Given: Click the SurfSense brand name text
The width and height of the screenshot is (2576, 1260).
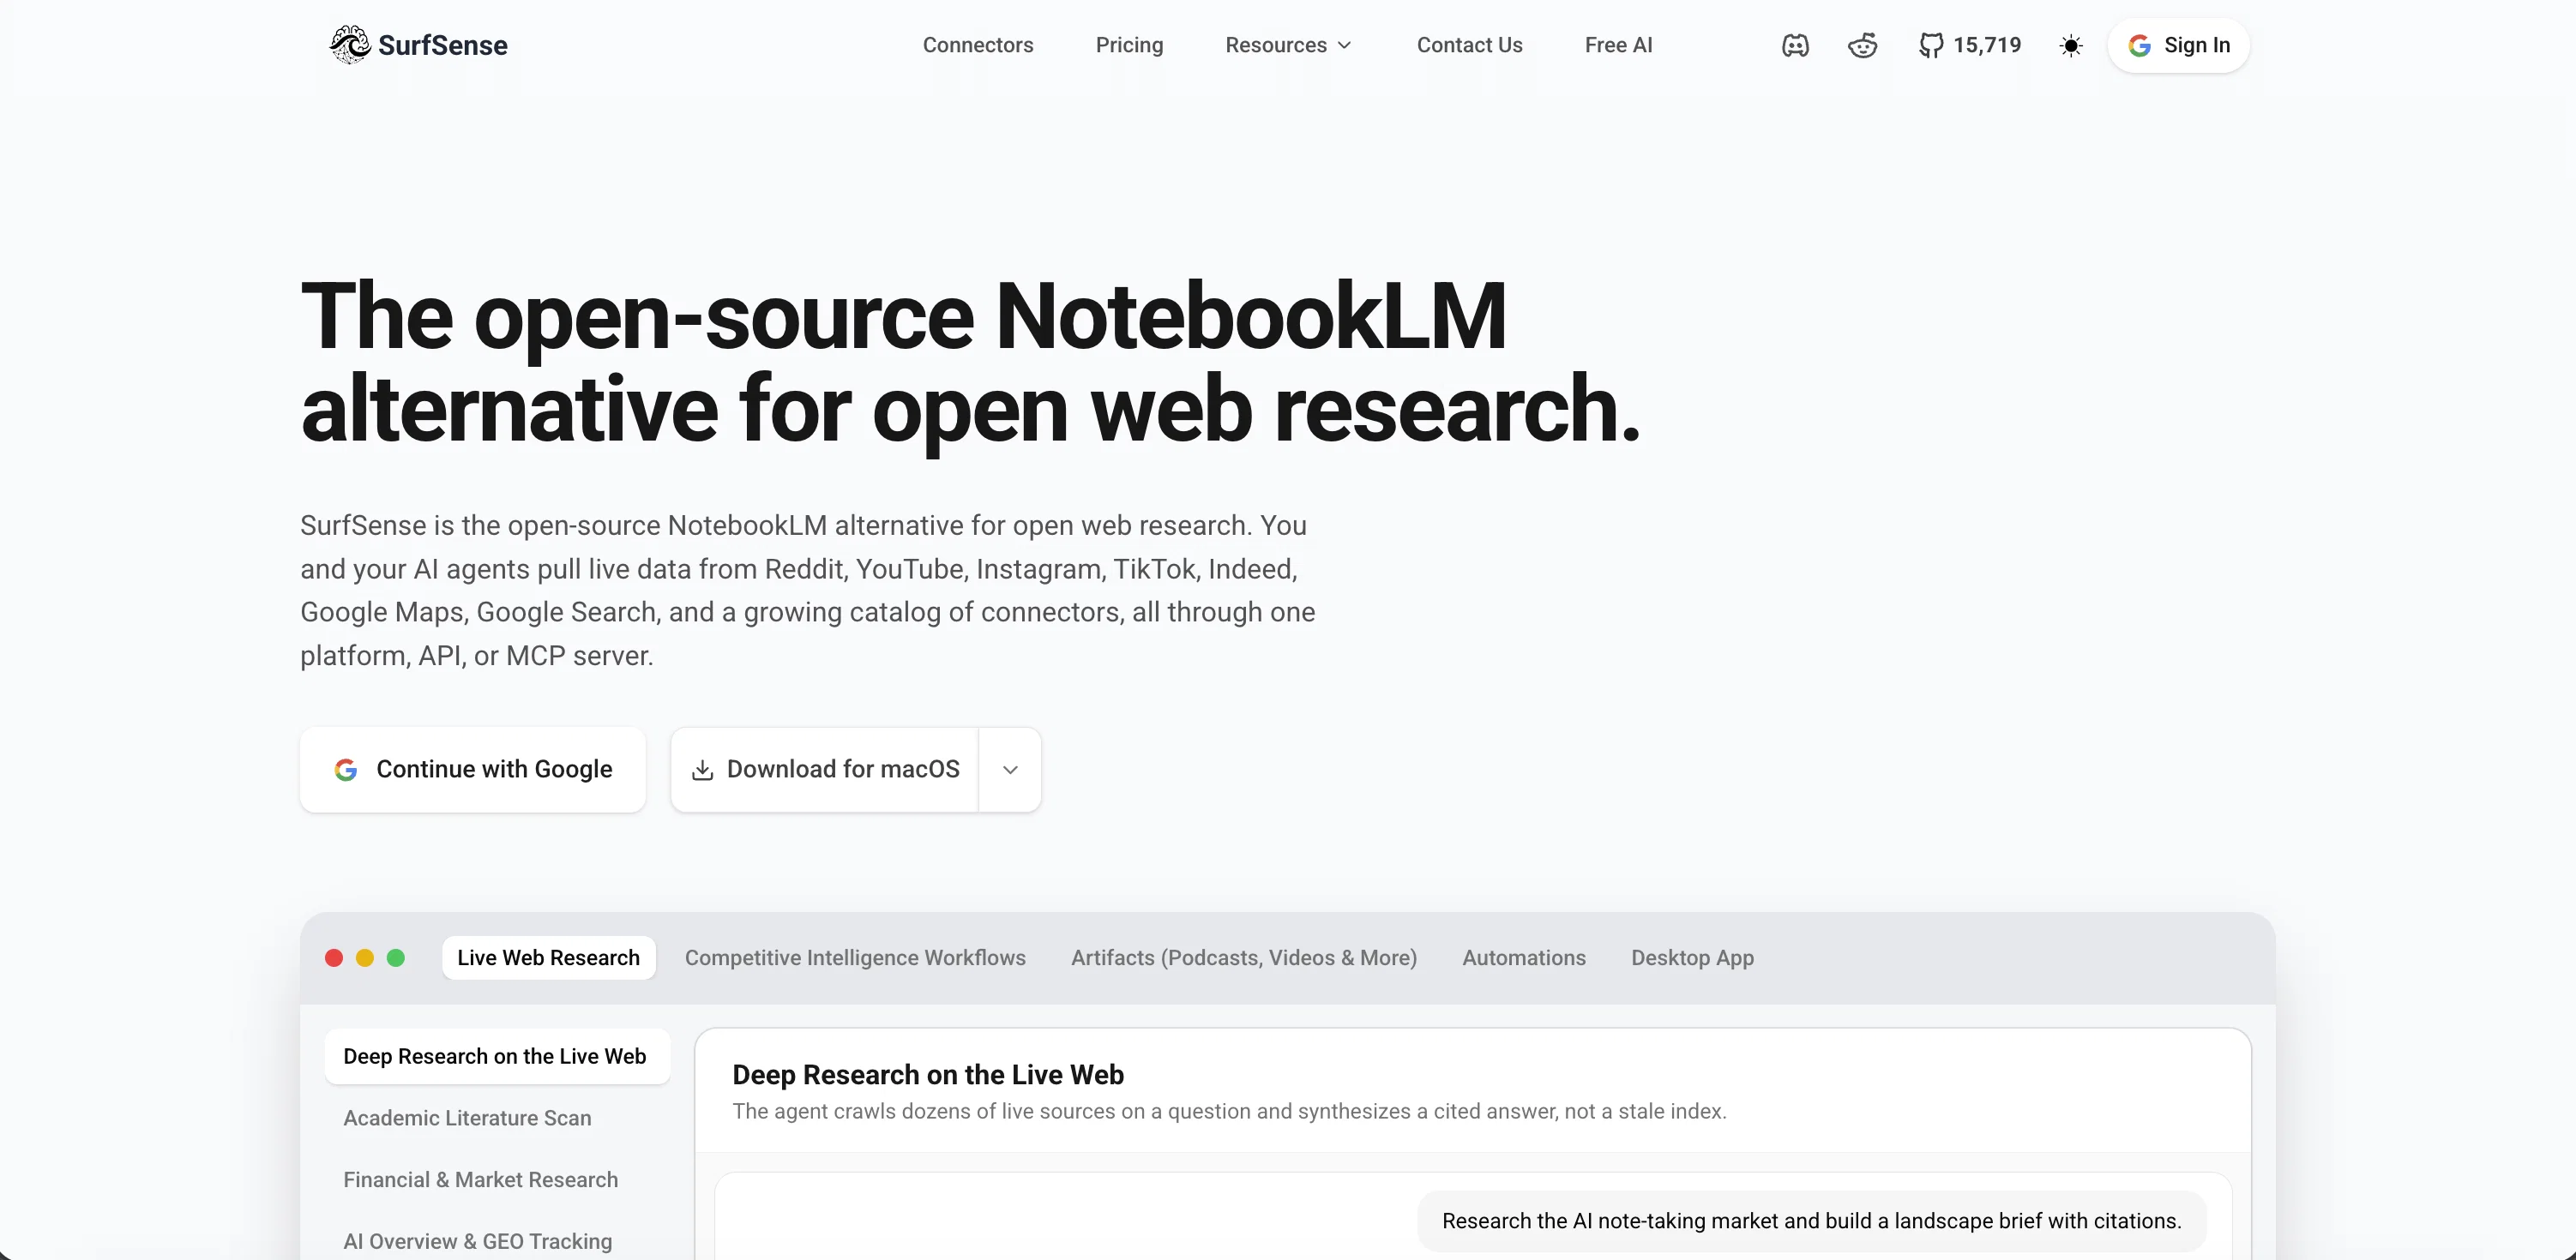Looking at the screenshot, I should tap(443, 45).
